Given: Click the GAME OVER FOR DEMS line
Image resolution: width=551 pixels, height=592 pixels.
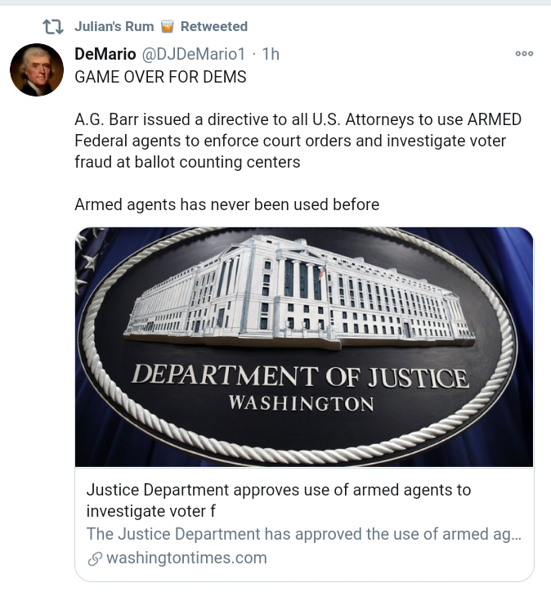Looking at the screenshot, I should pos(160,77).
